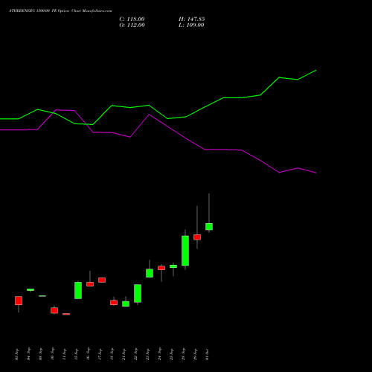This screenshot has height=372, width=372.
Task: Click the red candle for 02 Sep
Action: (19, 301)
